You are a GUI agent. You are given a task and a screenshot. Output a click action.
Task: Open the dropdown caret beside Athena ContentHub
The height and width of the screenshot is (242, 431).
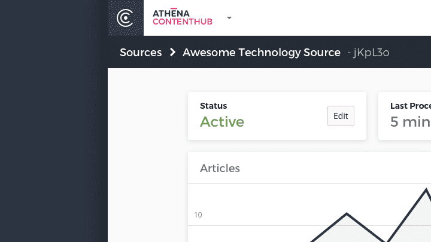[x=229, y=18]
